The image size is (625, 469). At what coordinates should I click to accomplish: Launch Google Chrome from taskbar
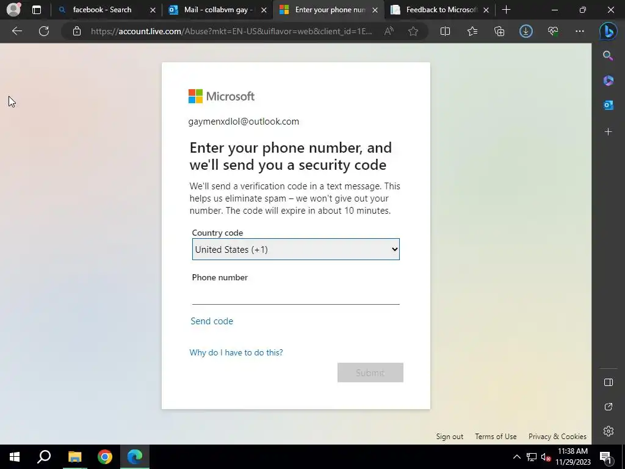pos(105,457)
